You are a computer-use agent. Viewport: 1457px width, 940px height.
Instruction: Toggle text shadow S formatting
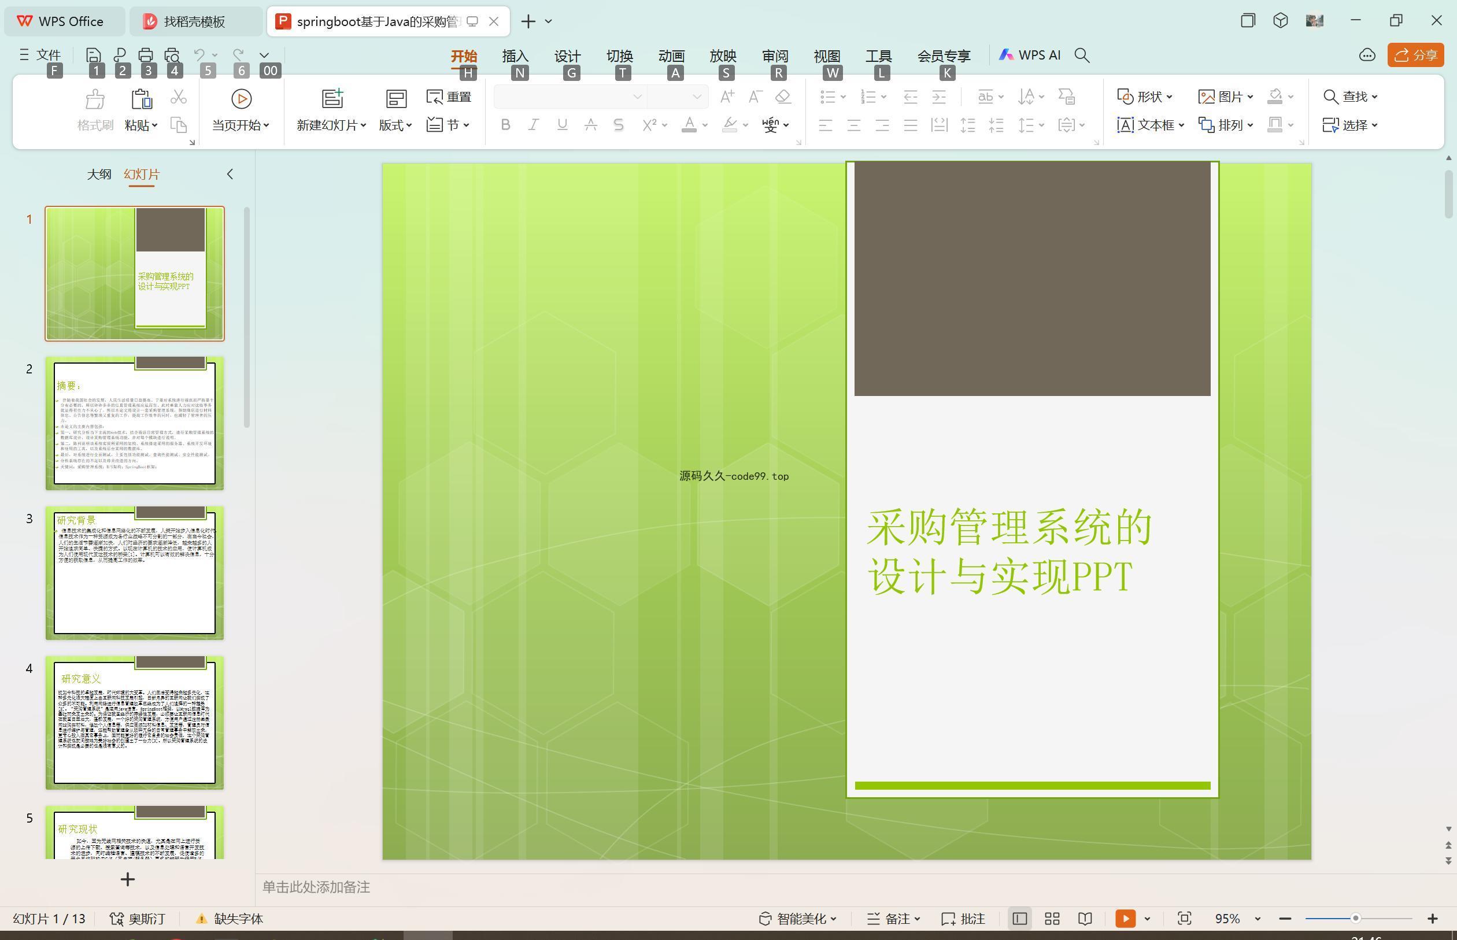618,125
